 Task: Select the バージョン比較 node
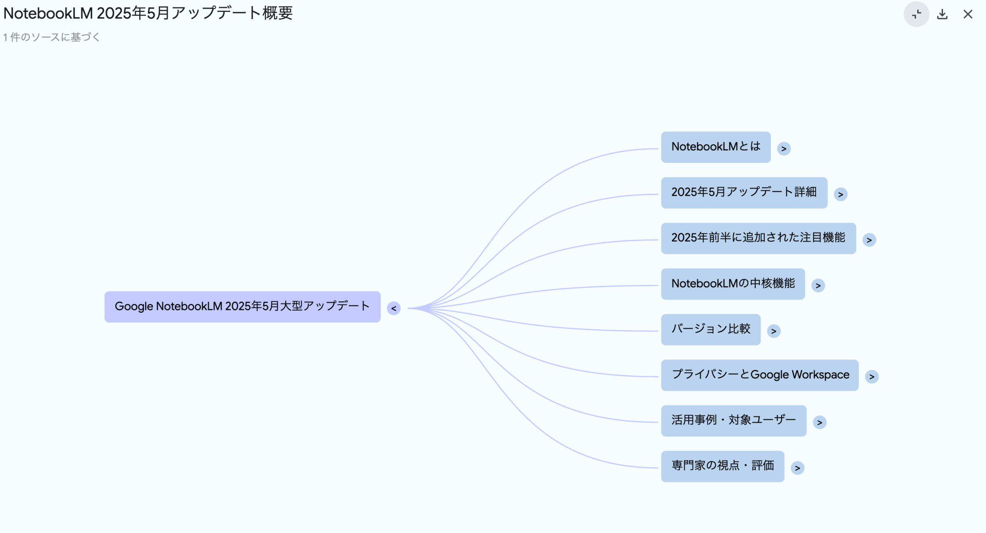click(711, 329)
